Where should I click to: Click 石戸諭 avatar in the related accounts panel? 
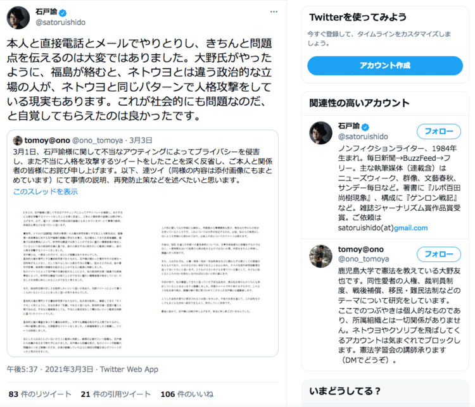[320, 133]
